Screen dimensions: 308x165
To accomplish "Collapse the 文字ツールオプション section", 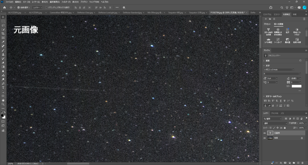I will [x=264, y=96].
